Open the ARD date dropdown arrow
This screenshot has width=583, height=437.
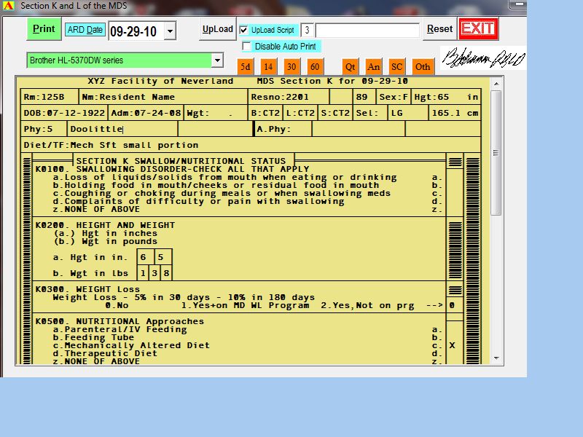point(170,31)
